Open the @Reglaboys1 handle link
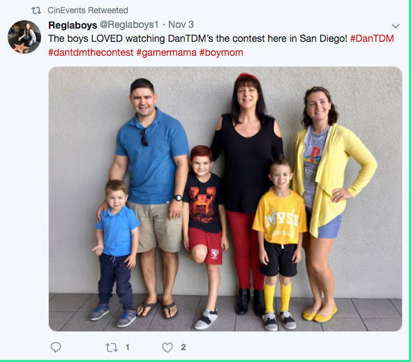This screenshot has height=362, width=411. 129,24
